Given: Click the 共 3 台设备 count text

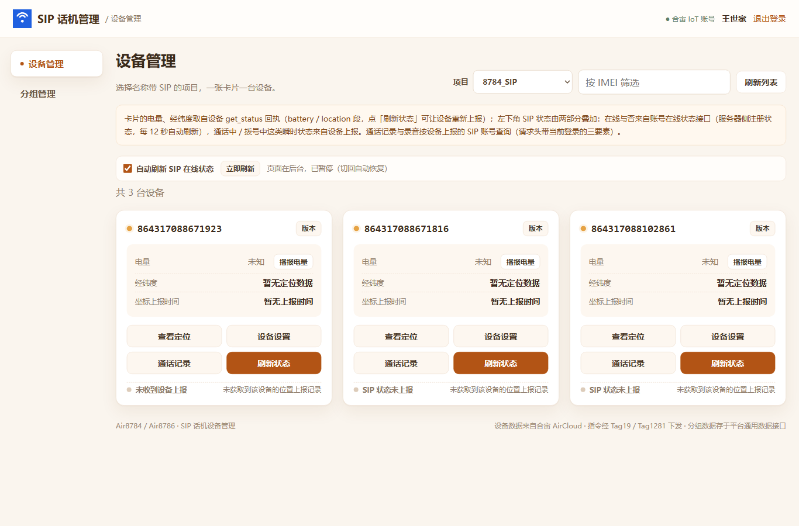Looking at the screenshot, I should point(140,193).
